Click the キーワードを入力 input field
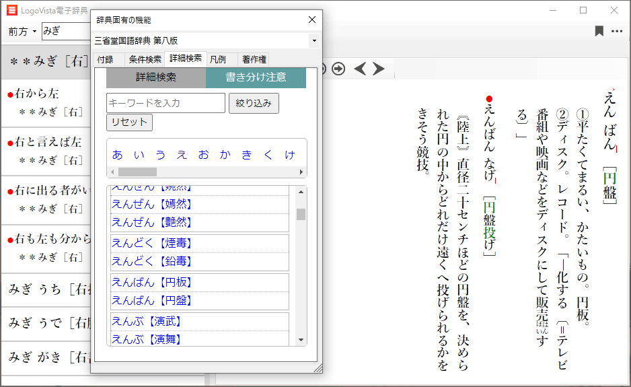631x387 pixels. coord(165,103)
